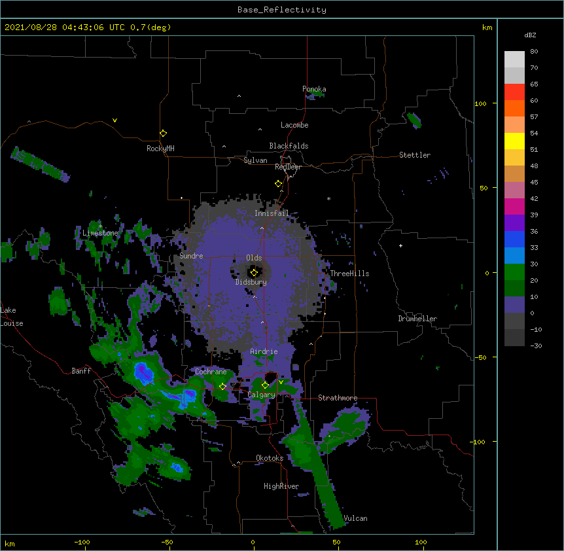
Task: Click the Drumheller town label
Action: (x=417, y=319)
